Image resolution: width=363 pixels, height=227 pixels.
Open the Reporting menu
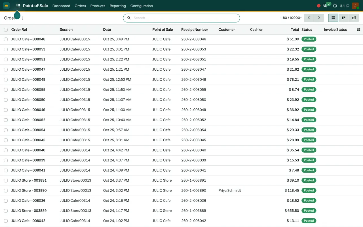(118, 6)
